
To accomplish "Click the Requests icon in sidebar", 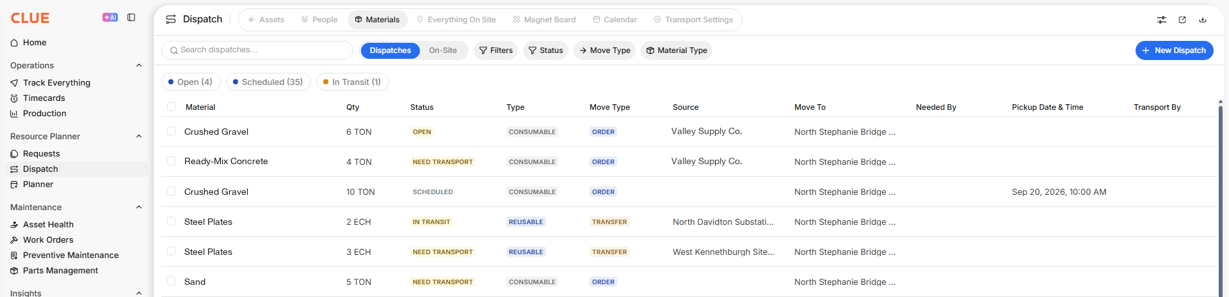I will pos(14,154).
